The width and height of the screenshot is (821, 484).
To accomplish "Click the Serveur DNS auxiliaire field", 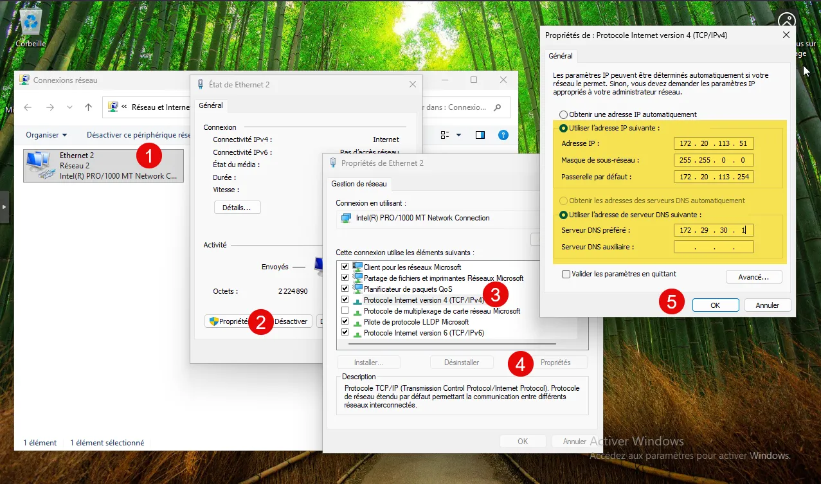I will pos(714,247).
